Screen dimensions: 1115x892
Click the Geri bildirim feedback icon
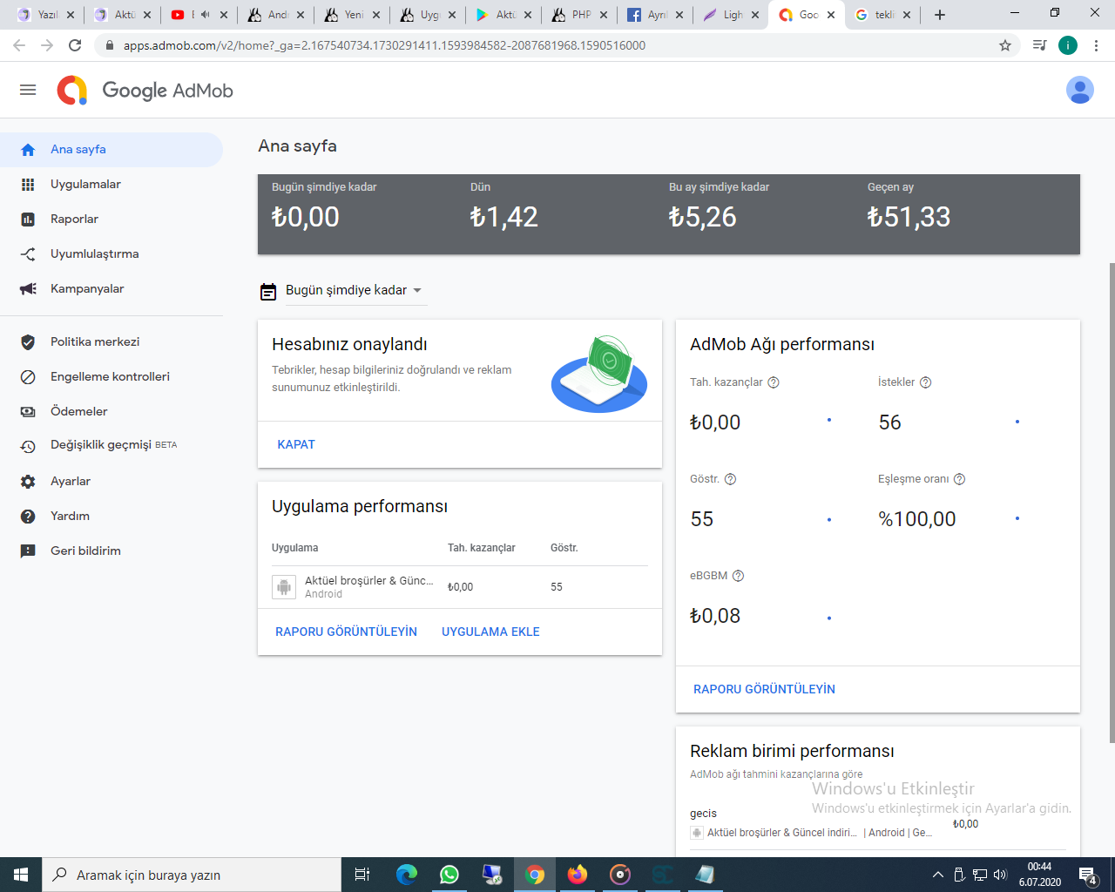coord(28,551)
